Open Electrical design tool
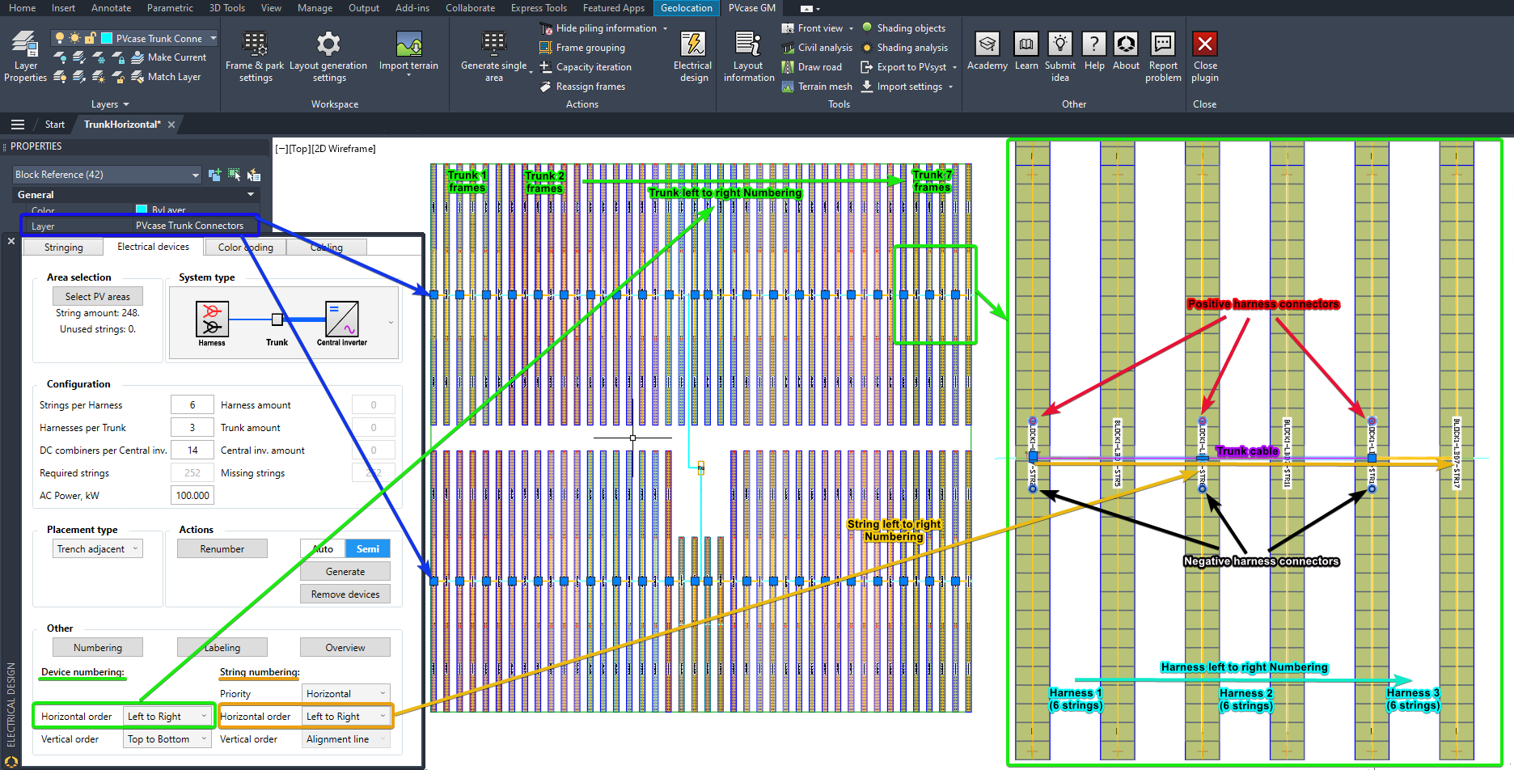The width and height of the screenshot is (1514, 770). (x=693, y=57)
